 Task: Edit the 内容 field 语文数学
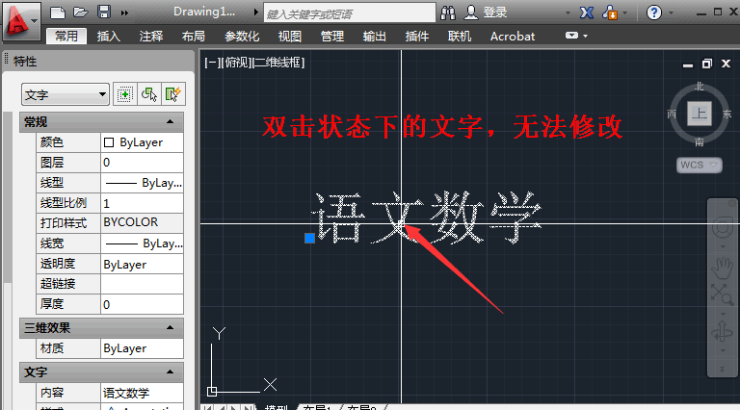tap(142, 393)
